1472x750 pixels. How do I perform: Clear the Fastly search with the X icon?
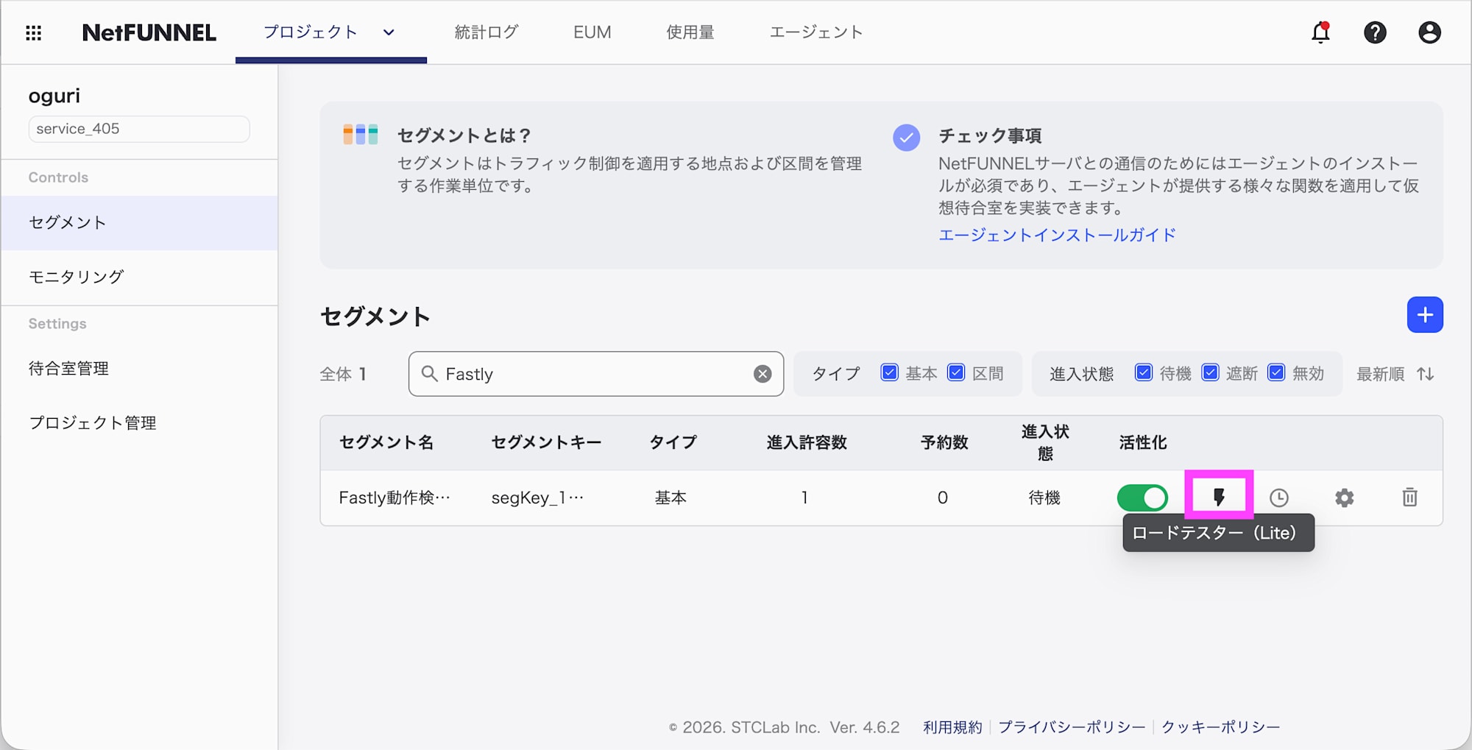tap(762, 374)
